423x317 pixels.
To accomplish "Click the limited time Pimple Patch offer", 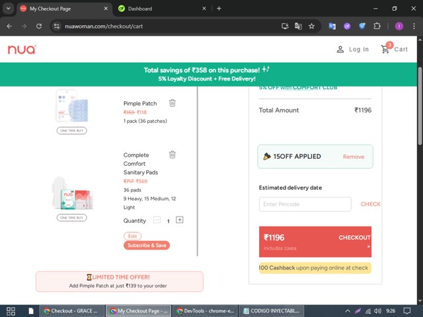I will click(x=120, y=281).
